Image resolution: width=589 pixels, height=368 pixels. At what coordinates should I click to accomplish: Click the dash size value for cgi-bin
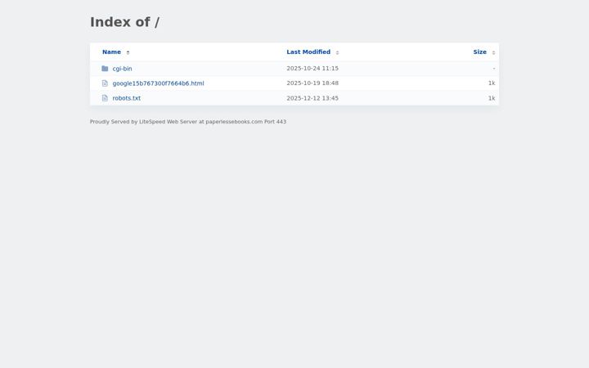pyautogui.click(x=494, y=69)
